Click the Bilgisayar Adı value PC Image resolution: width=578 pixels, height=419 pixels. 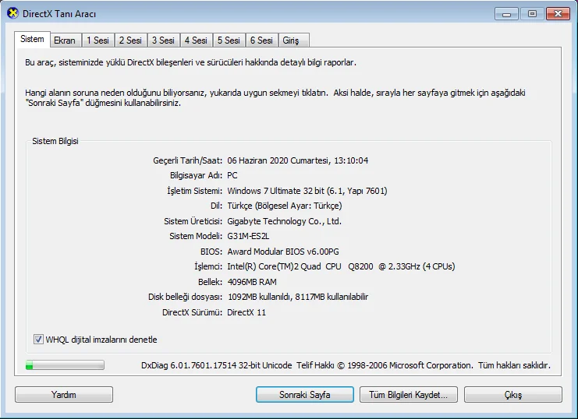(232, 175)
